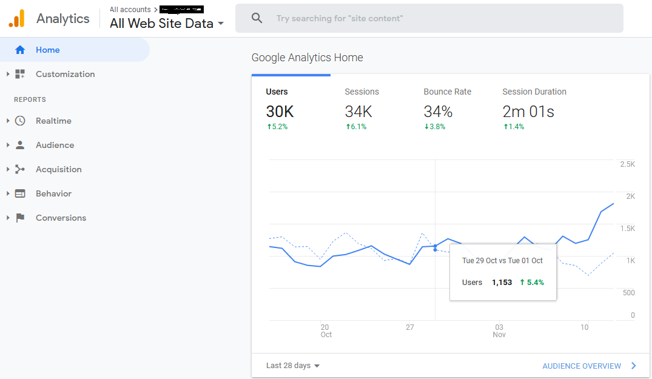Expand the Acquisition reports
652x379 pixels.
pyautogui.click(x=8, y=169)
